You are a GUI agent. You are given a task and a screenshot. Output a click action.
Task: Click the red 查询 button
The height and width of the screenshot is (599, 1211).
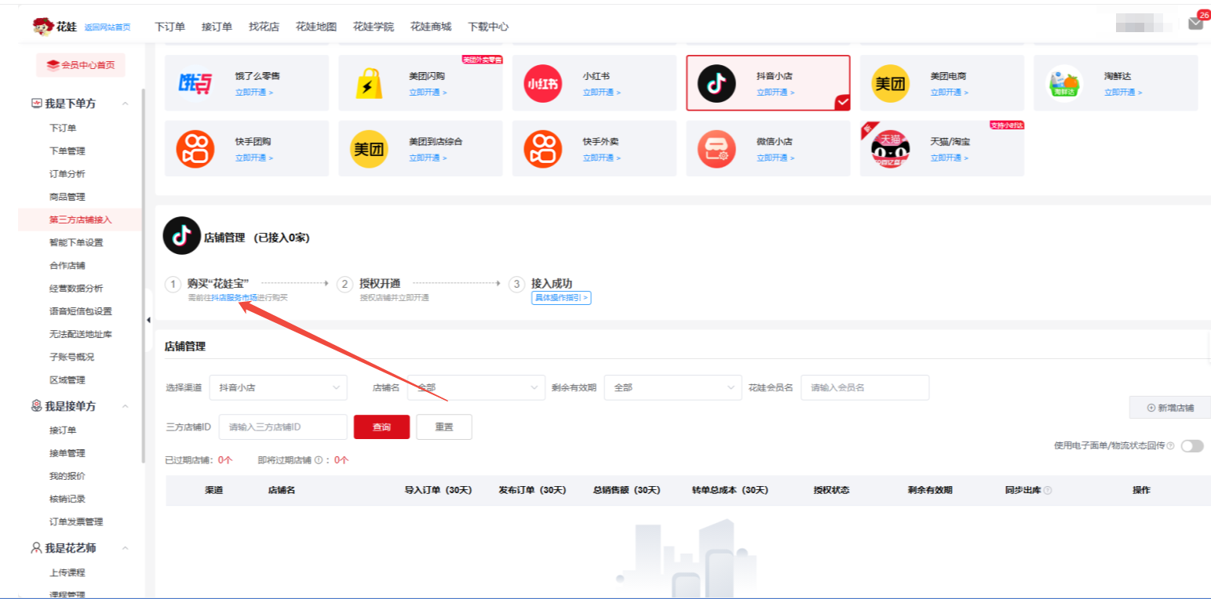(x=381, y=427)
